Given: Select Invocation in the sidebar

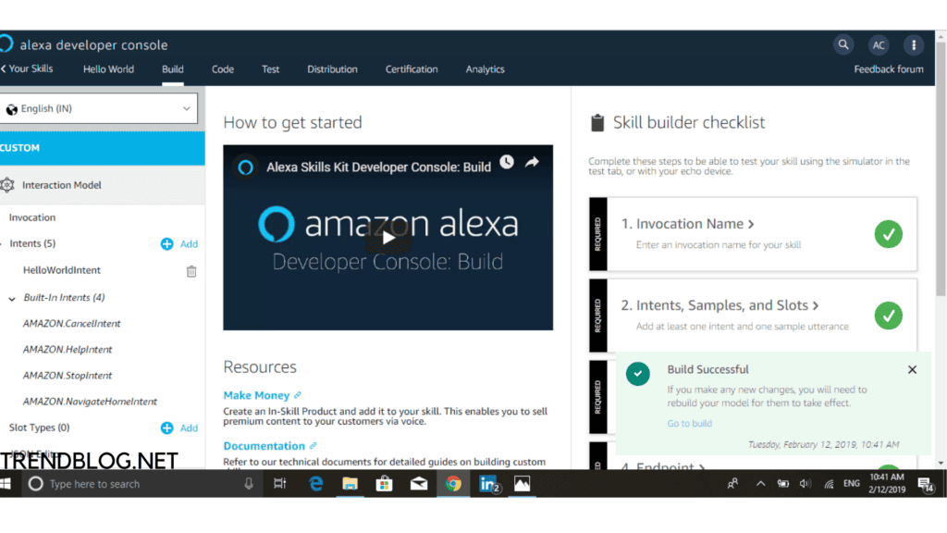Looking at the screenshot, I should click(32, 217).
